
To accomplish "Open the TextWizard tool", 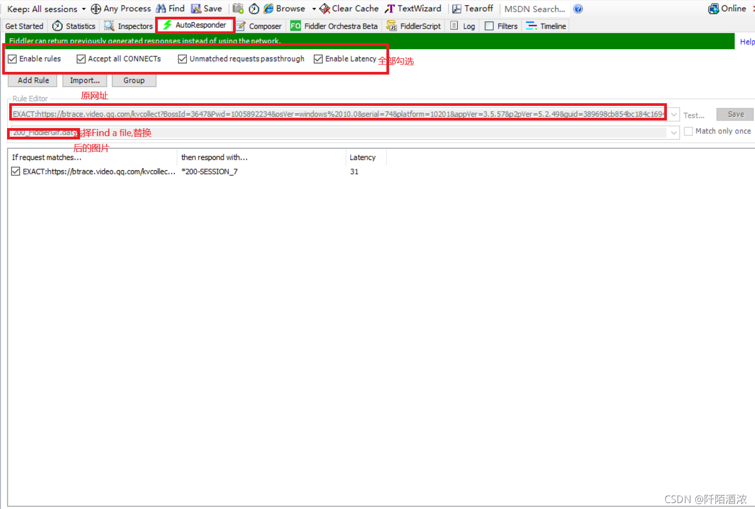I will tap(413, 9).
